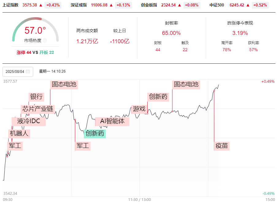The image size is (277, 204).
Task: Select the 上证指数 index ticker
Action: point(10,5)
